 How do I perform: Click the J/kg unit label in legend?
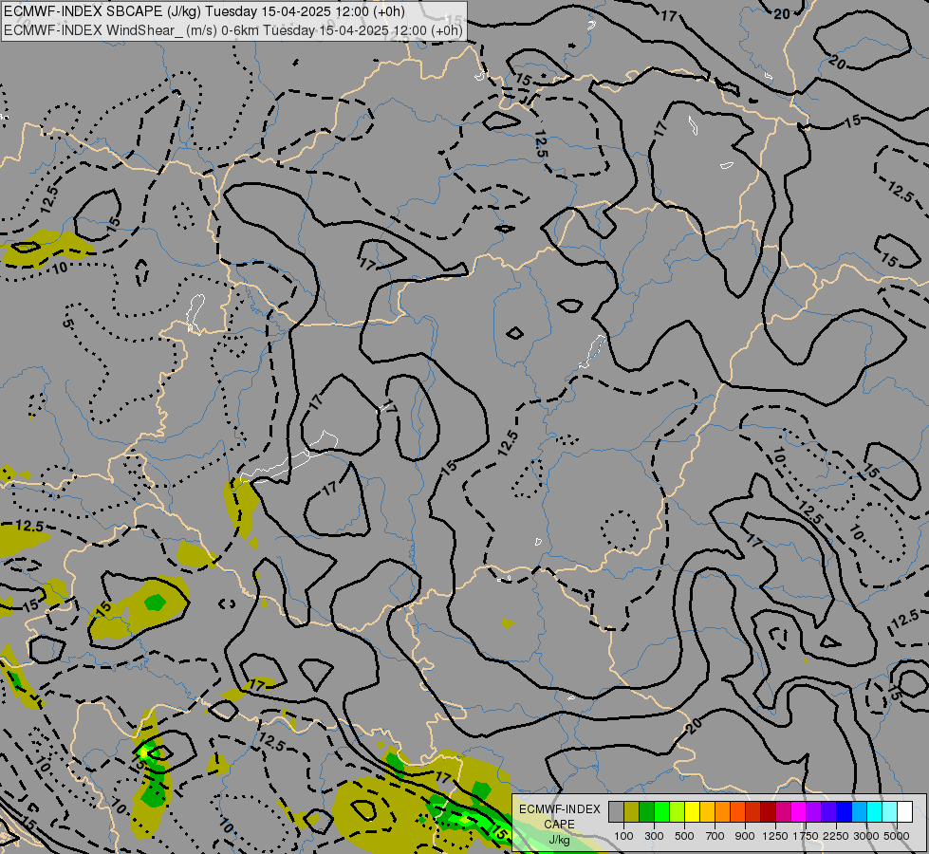click(559, 840)
